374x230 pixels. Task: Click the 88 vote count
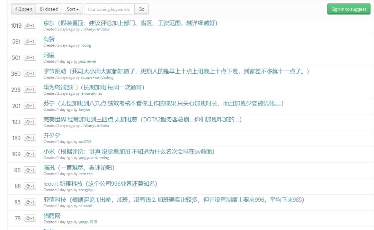18,186
